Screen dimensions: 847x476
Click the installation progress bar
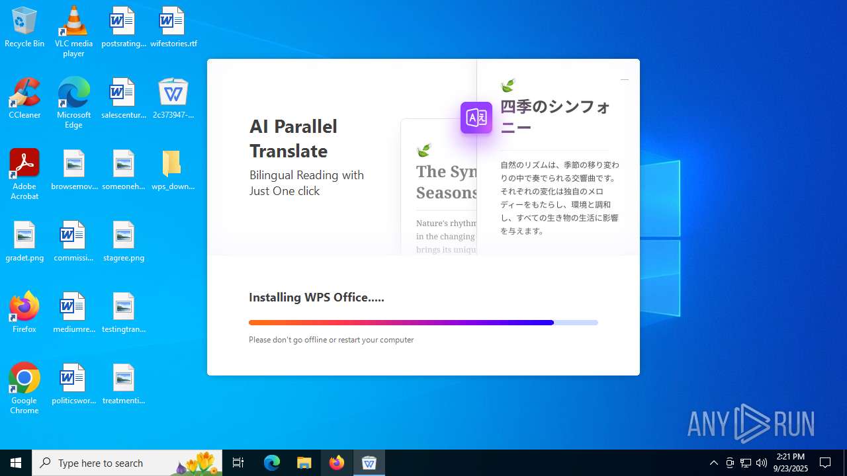(x=423, y=323)
